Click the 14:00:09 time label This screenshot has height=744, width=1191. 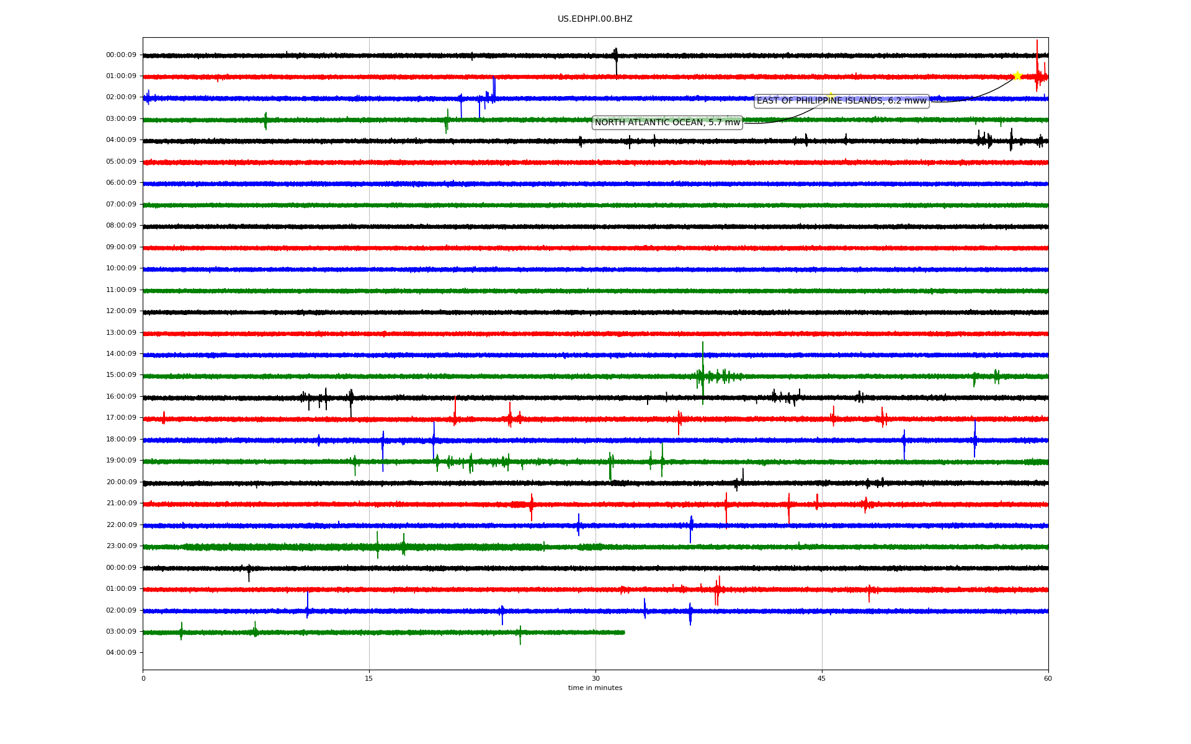121,354
